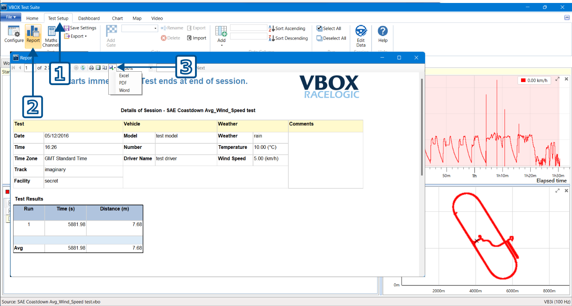The image size is (572, 306).
Task: Switch to the Test Setup tab
Action: 58,18
